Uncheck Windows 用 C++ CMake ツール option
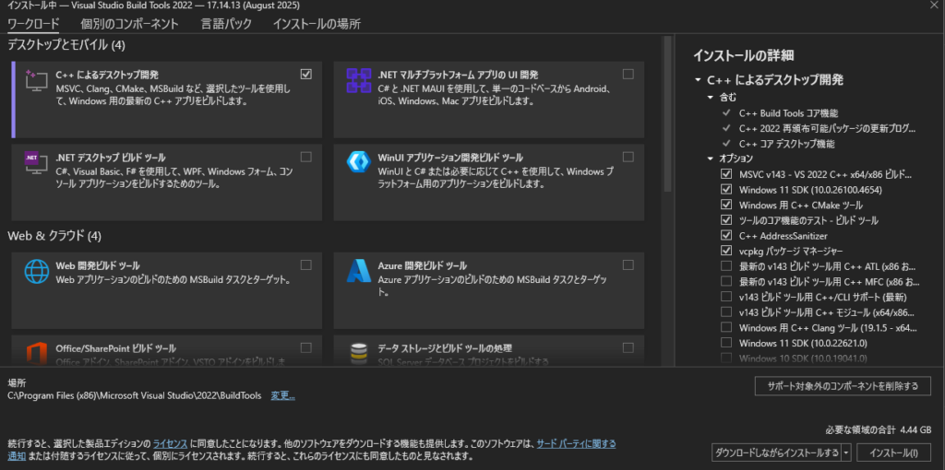 tap(726, 205)
